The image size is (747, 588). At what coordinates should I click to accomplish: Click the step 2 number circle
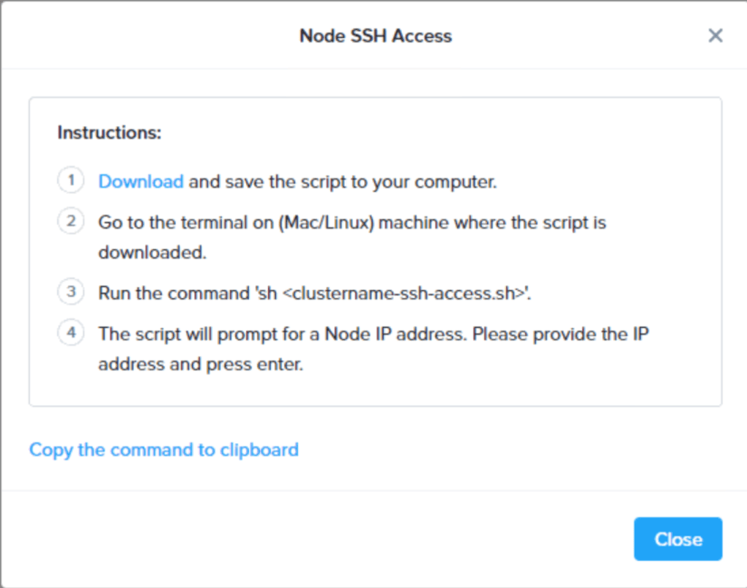71,220
